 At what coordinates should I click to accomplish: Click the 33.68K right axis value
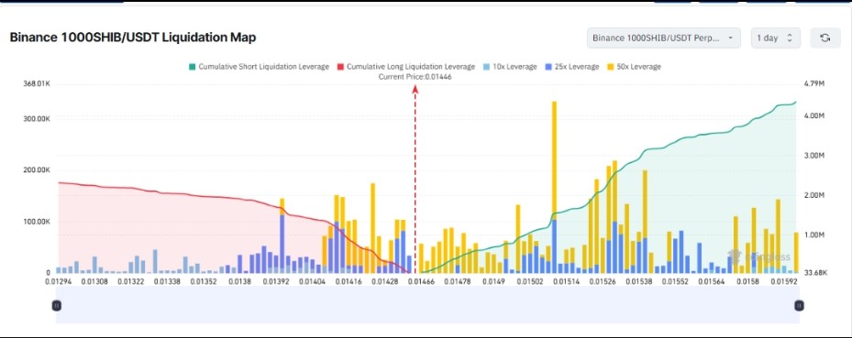814,273
